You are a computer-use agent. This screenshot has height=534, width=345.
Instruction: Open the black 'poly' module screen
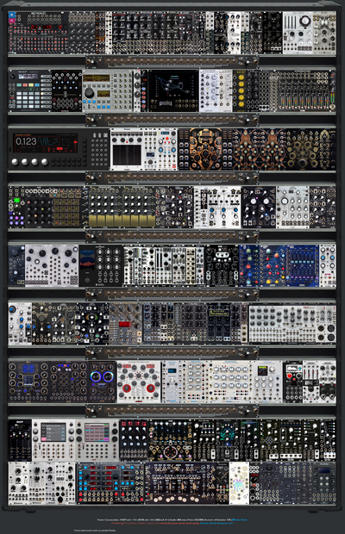[174, 90]
